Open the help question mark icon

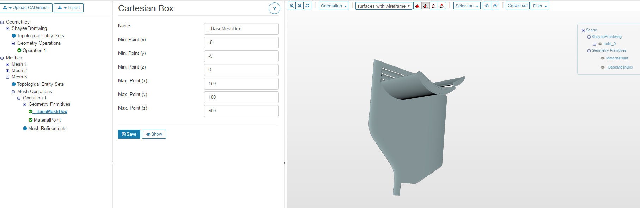pyautogui.click(x=274, y=8)
